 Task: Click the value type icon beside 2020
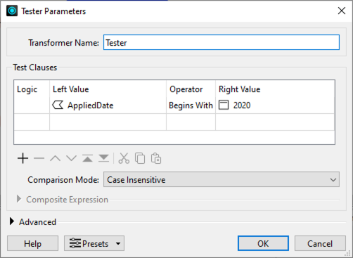point(224,105)
